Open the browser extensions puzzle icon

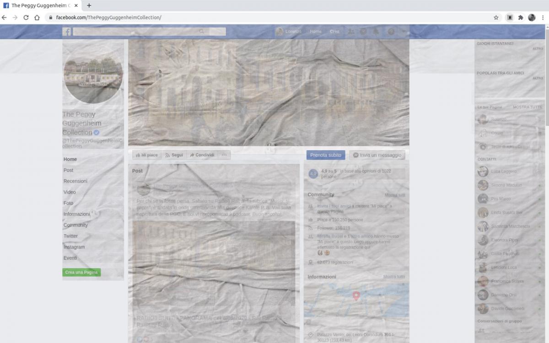(x=521, y=17)
